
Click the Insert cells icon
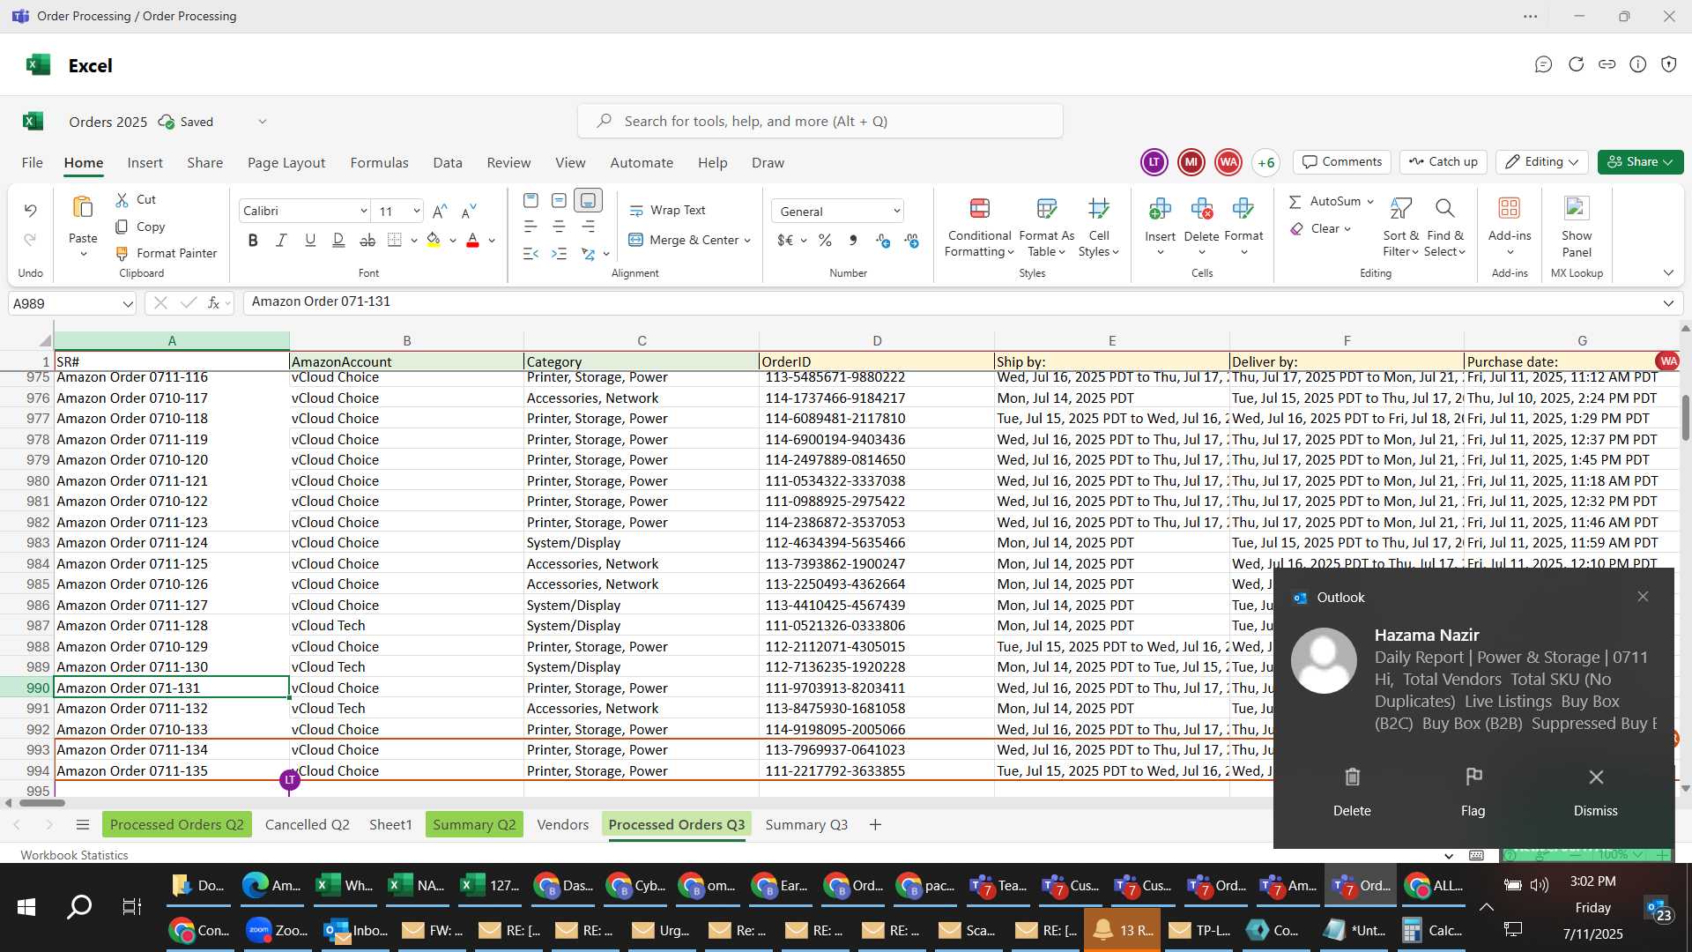(x=1160, y=209)
